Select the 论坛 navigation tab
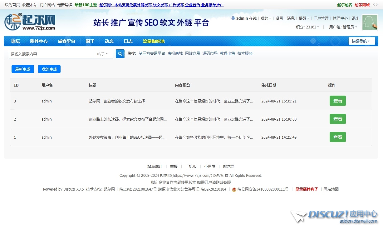Screen dimensions: 383x229 pyautogui.click(x=15, y=41)
